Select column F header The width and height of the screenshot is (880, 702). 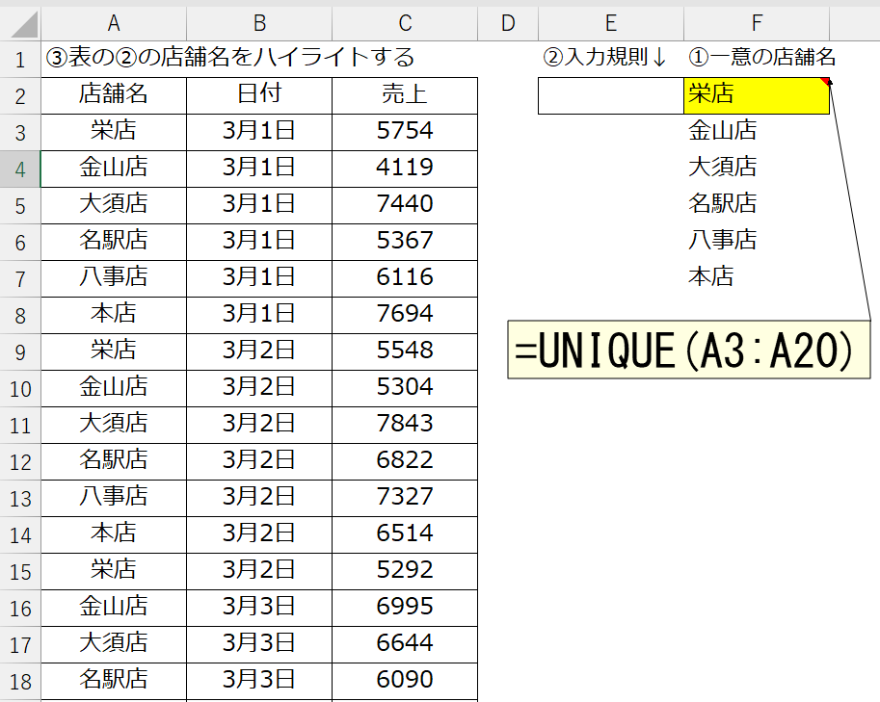coord(757,23)
